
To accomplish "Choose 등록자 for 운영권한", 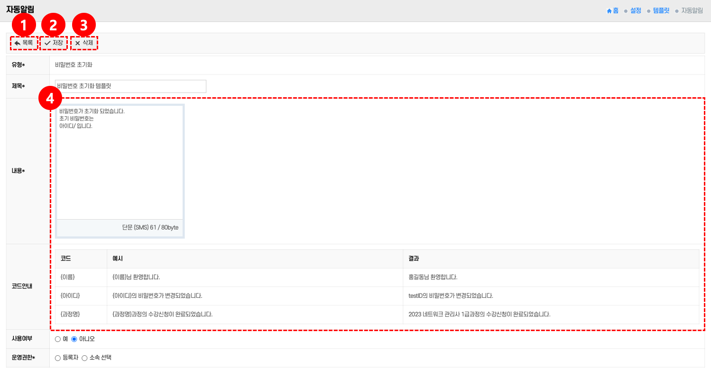I will pyautogui.click(x=58, y=358).
